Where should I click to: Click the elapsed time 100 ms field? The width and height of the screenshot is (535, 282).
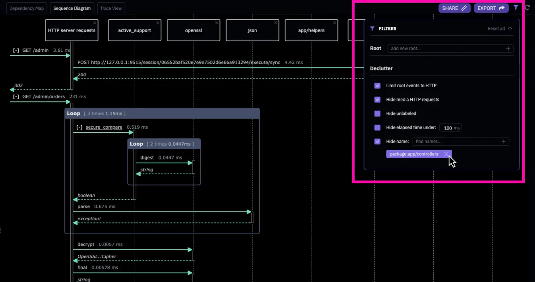[x=450, y=128]
